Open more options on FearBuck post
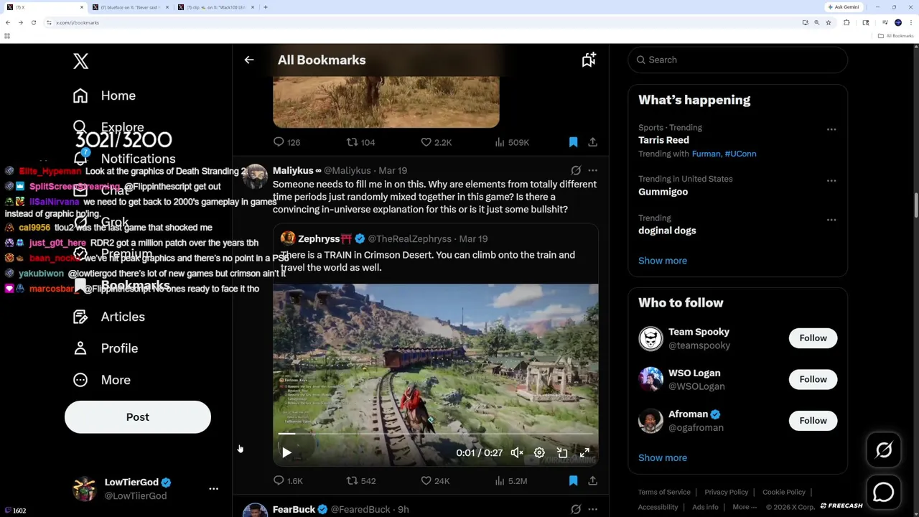 592,509
